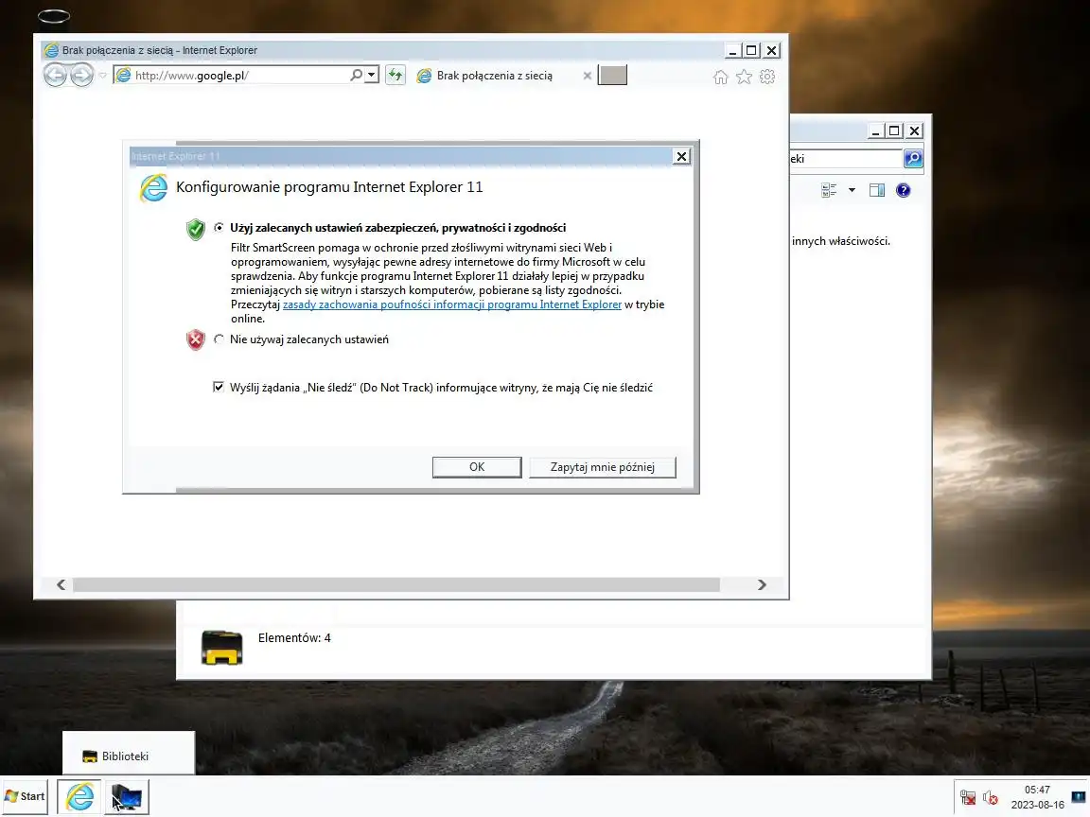1090x817 pixels.
Task: Click the horizontal scrollbar thumb
Action: point(396,585)
